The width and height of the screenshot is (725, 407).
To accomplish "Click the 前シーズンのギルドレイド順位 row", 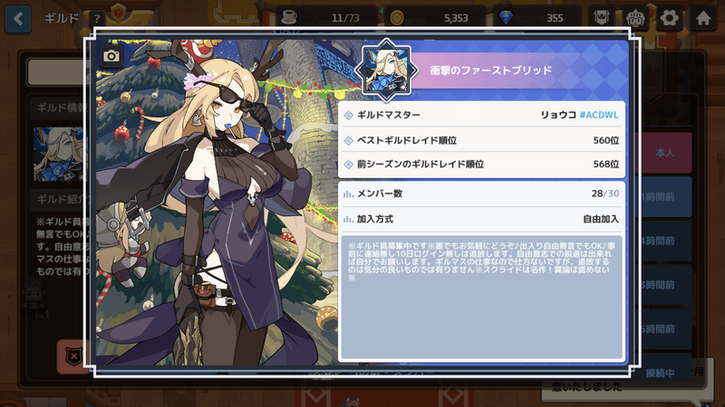I will pos(481,165).
